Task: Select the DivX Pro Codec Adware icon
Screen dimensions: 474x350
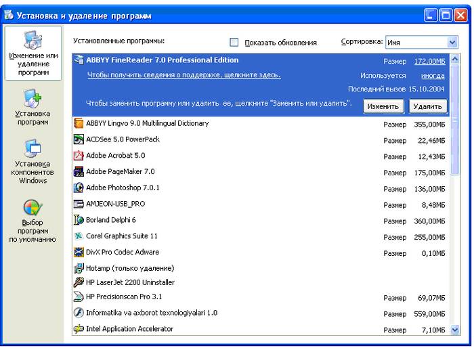Action: click(x=79, y=253)
